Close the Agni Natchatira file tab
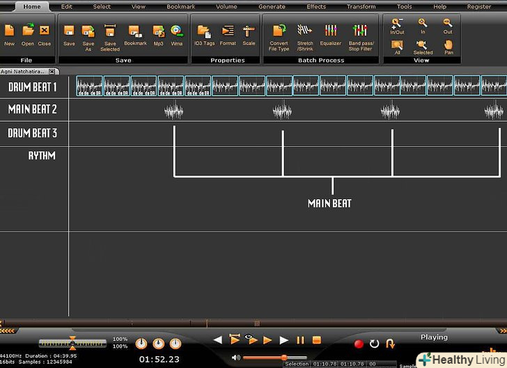Viewport: 507px width, 368px height. click(52, 72)
